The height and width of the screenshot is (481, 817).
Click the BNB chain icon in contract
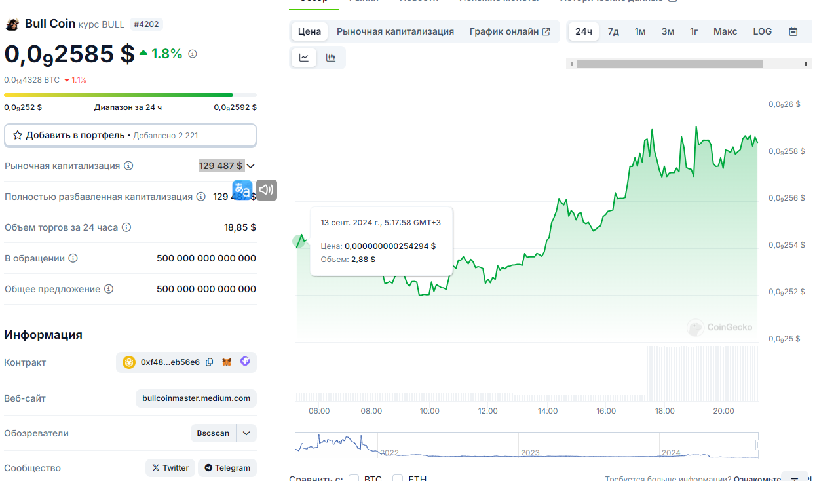coord(129,362)
